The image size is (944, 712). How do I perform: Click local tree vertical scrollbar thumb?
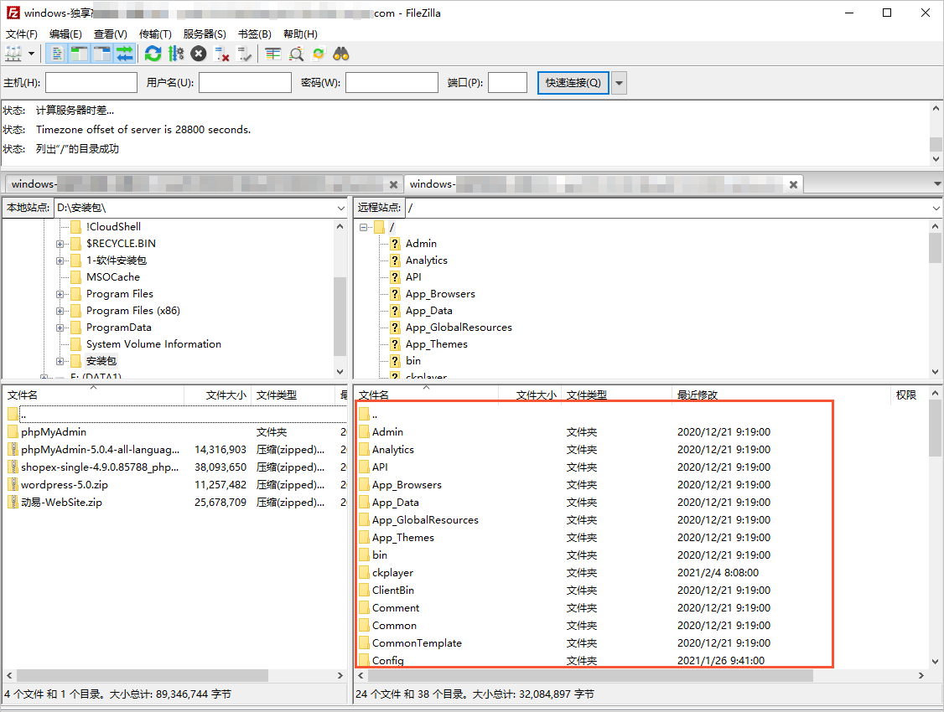click(x=340, y=317)
